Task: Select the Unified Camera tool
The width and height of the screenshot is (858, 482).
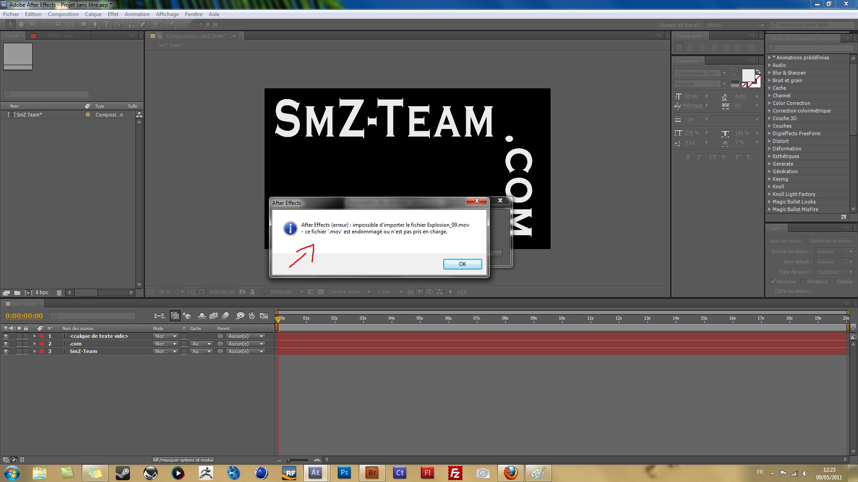Action: pyautogui.click(x=59, y=25)
